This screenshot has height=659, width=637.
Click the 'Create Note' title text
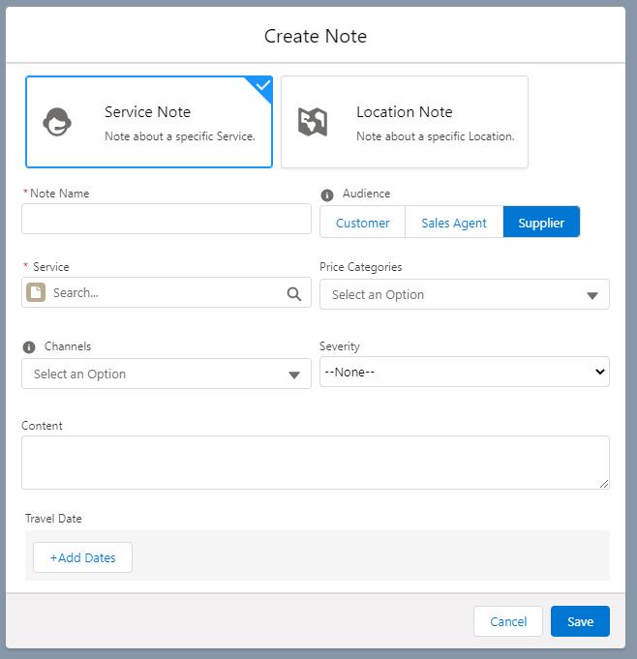pos(316,36)
